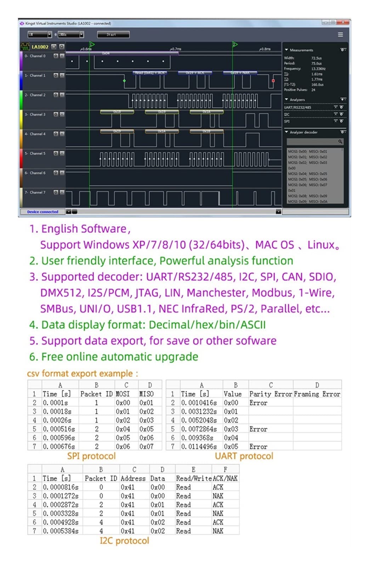Click the LA1002 collapse channels icon
Screen dimensions: 369x567
[54, 46]
